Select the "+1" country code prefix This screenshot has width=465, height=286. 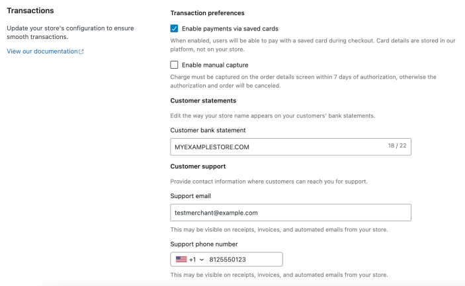[192, 260]
